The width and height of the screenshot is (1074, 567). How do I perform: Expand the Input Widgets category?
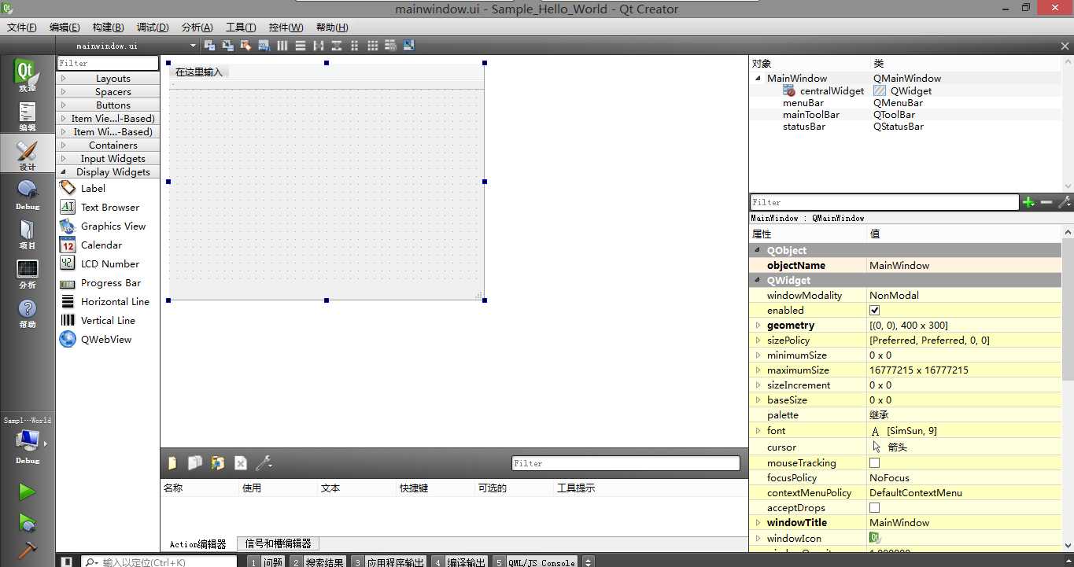108,159
